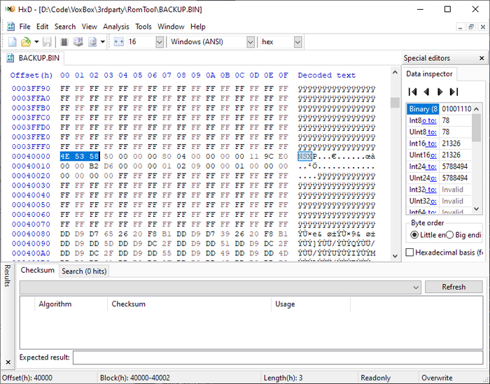490x384 pixels.
Task: Open the Analysis menu
Action: [115, 27]
